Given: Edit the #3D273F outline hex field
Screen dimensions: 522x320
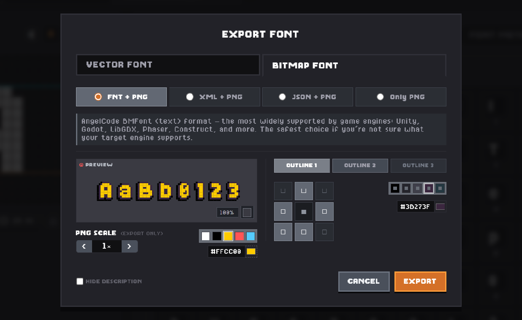Looking at the screenshot, I should point(416,206).
